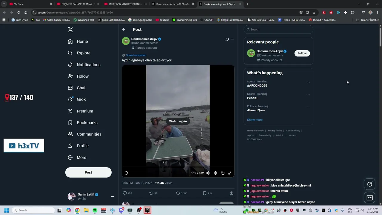Replay the video with the replay icon

[x=126, y=173]
